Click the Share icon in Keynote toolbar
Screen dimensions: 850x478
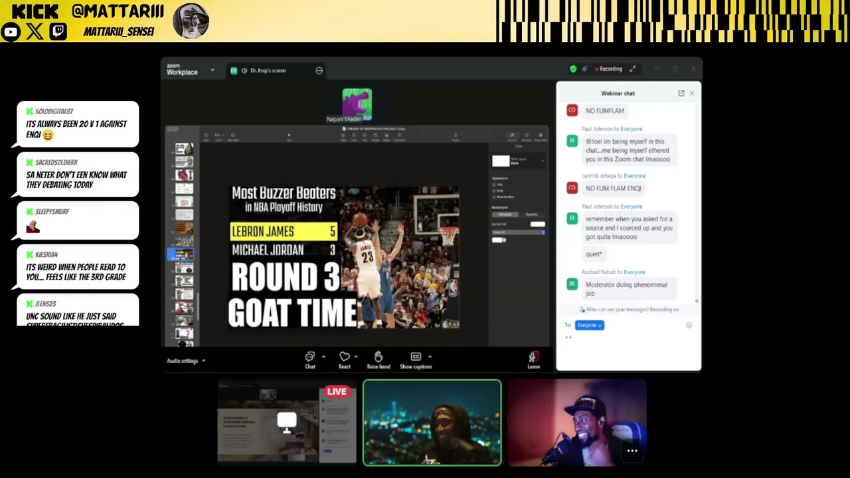(x=456, y=137)
